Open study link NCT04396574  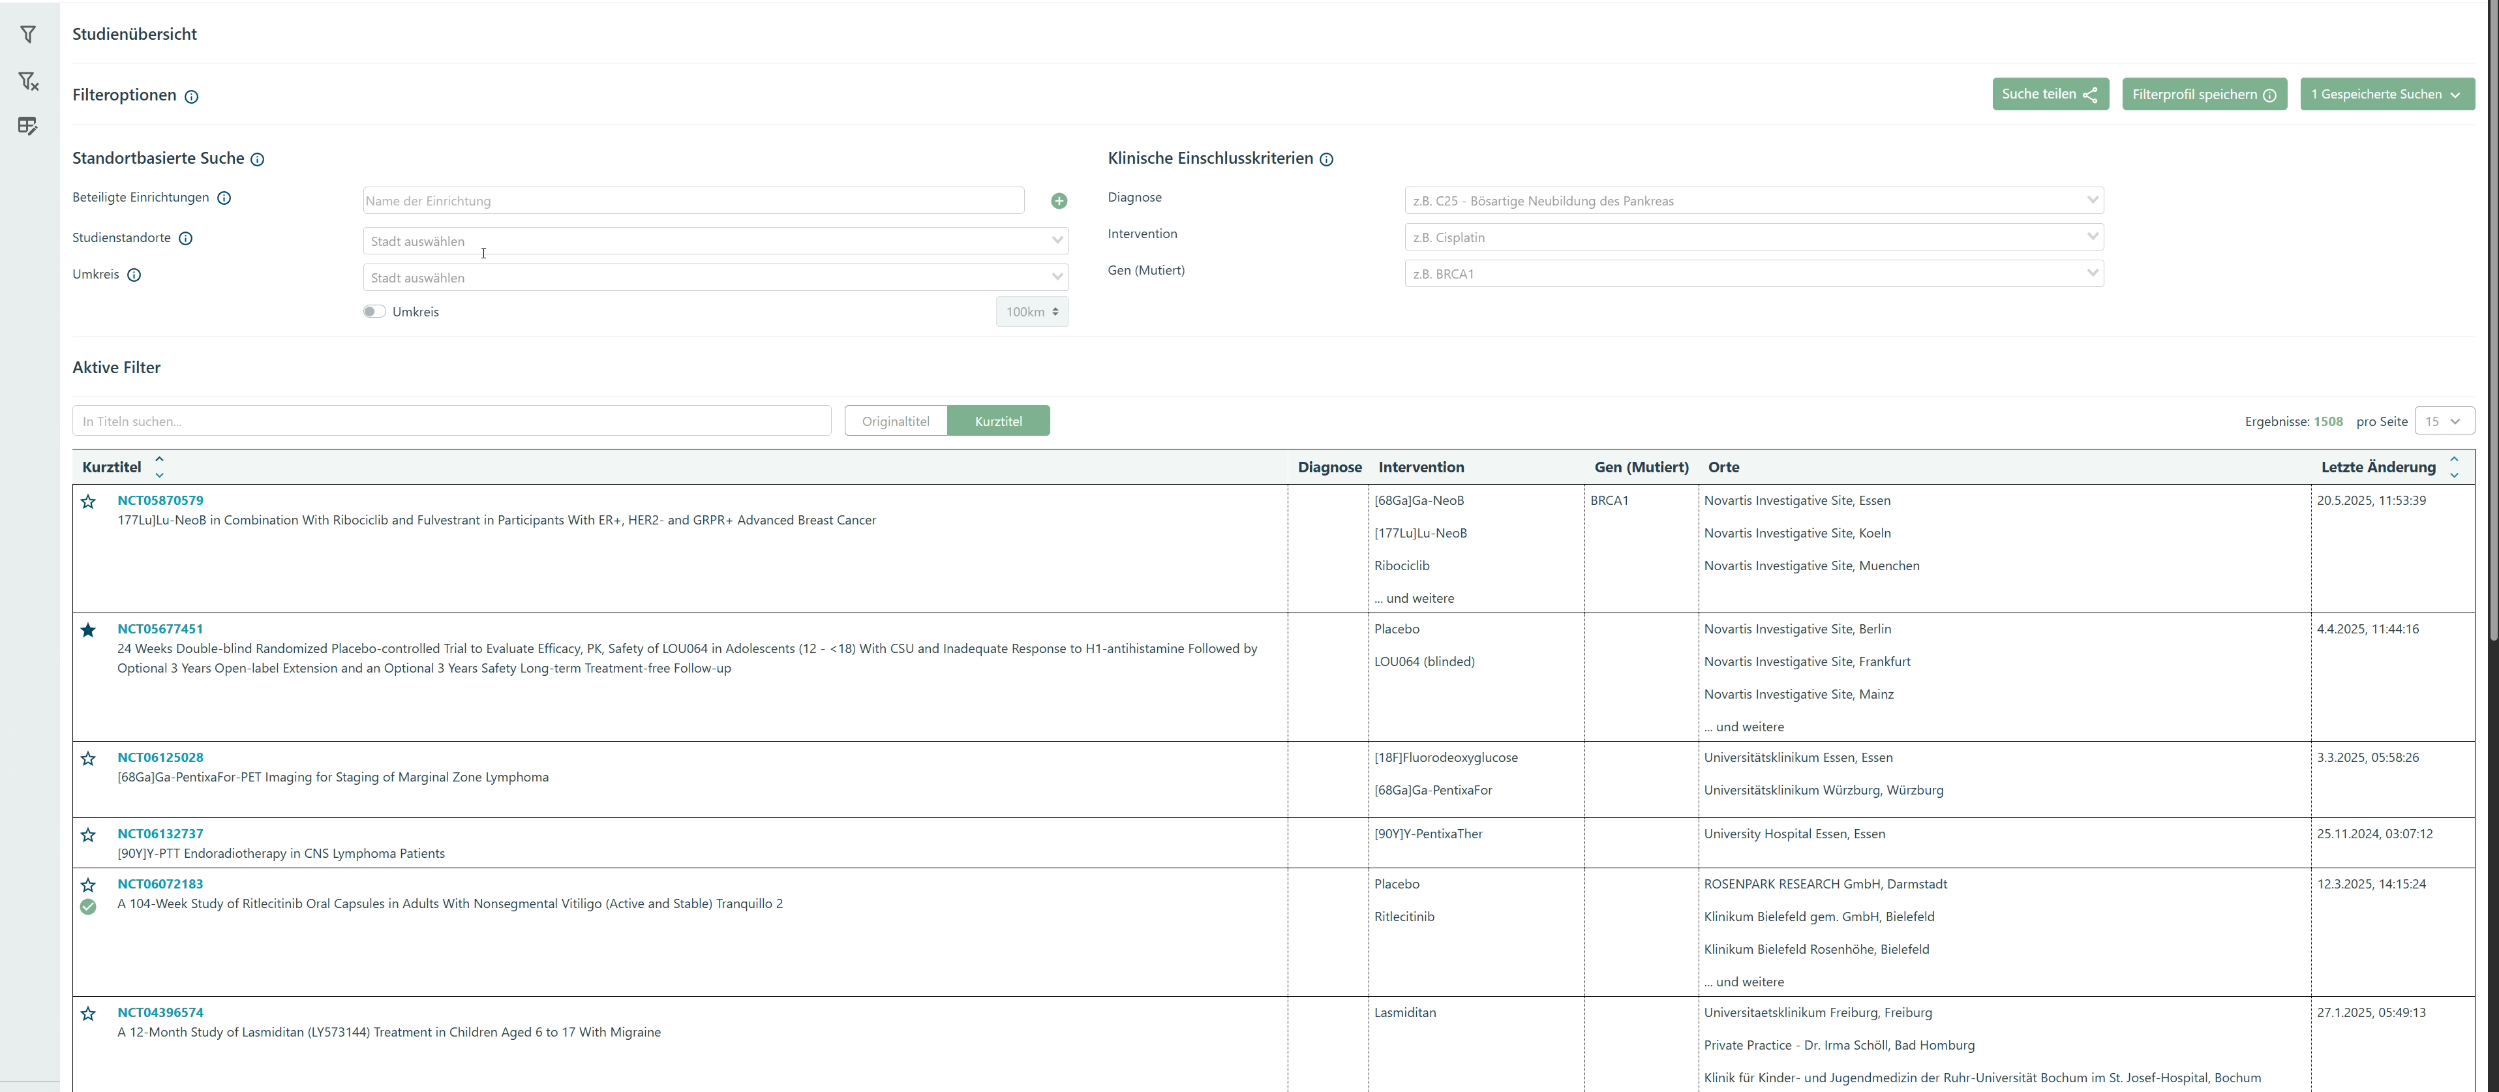pos(160,1012)
